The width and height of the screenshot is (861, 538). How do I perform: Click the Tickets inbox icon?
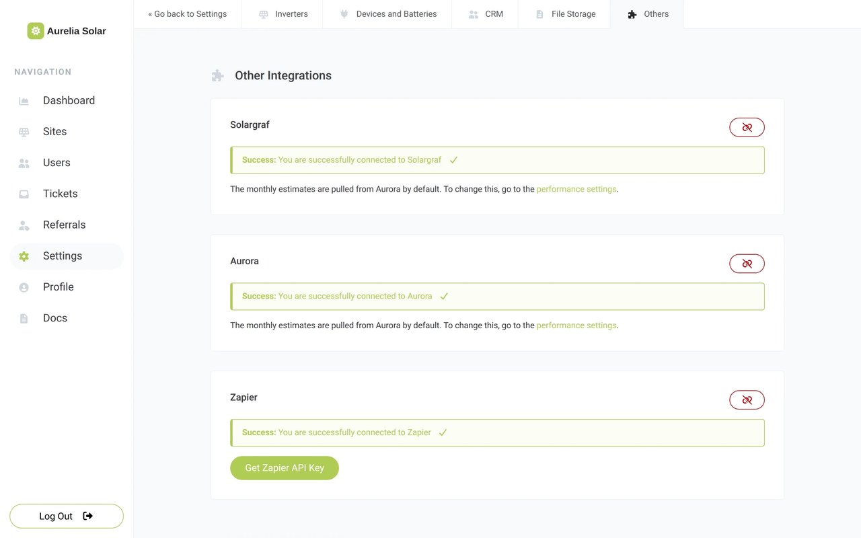pos(24,194)
